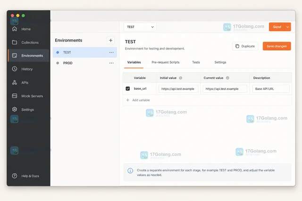Expand the Send button arrow menu

287,27
